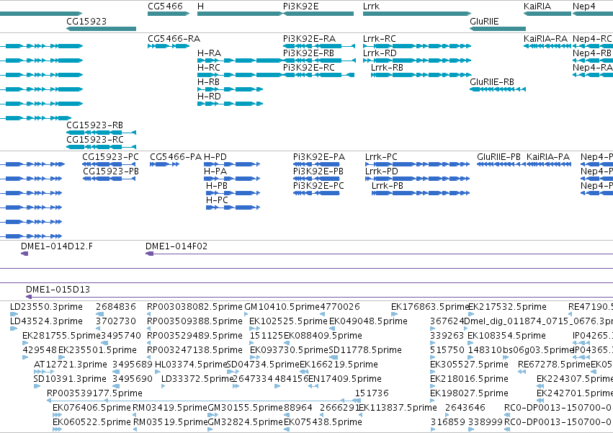Select transcript CG15923-RC
Viewport: 613px width, 433px height.
(x=102, y=147)
